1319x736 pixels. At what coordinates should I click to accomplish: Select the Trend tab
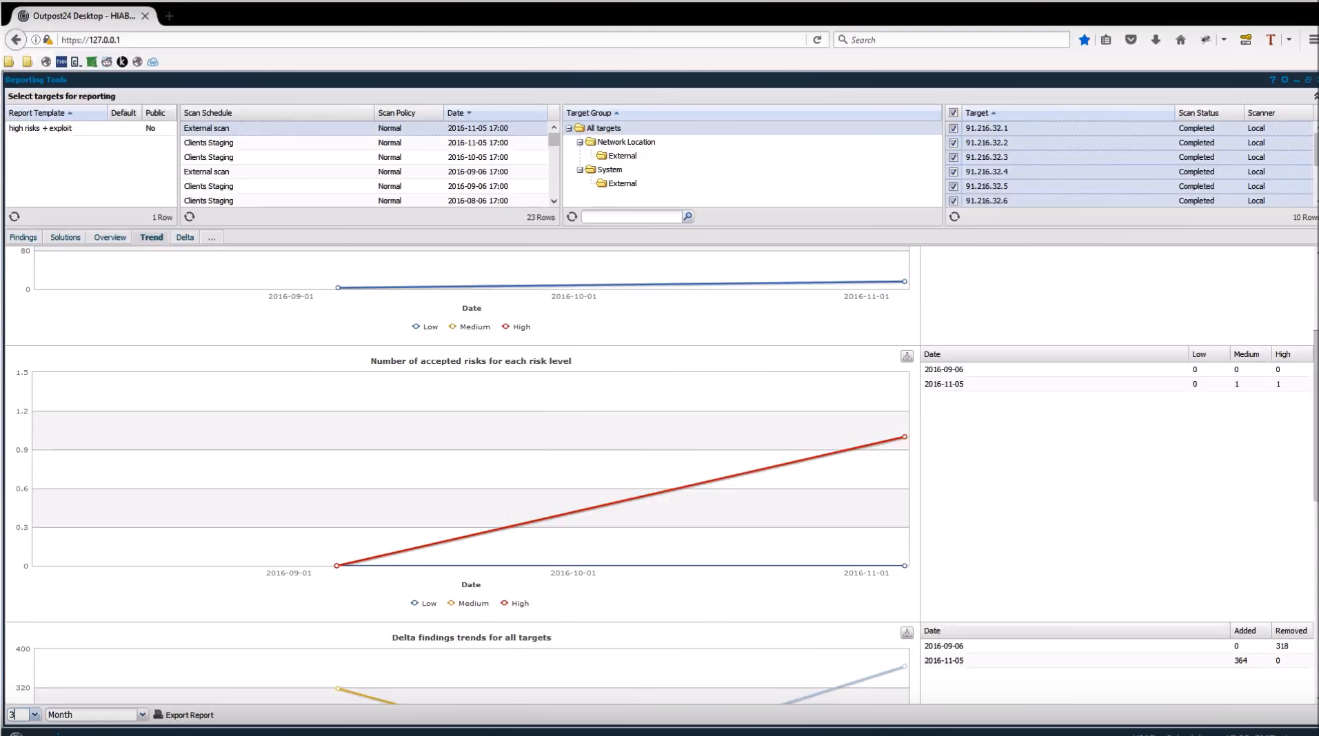pyautogui.click(x=152, y=237)
